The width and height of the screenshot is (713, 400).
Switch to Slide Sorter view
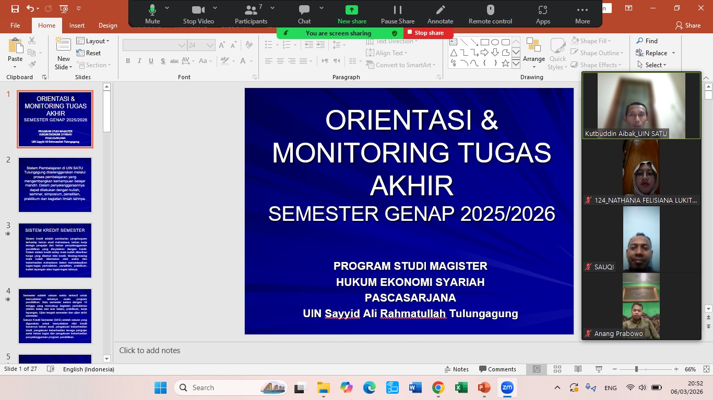[x=557, y=369]
